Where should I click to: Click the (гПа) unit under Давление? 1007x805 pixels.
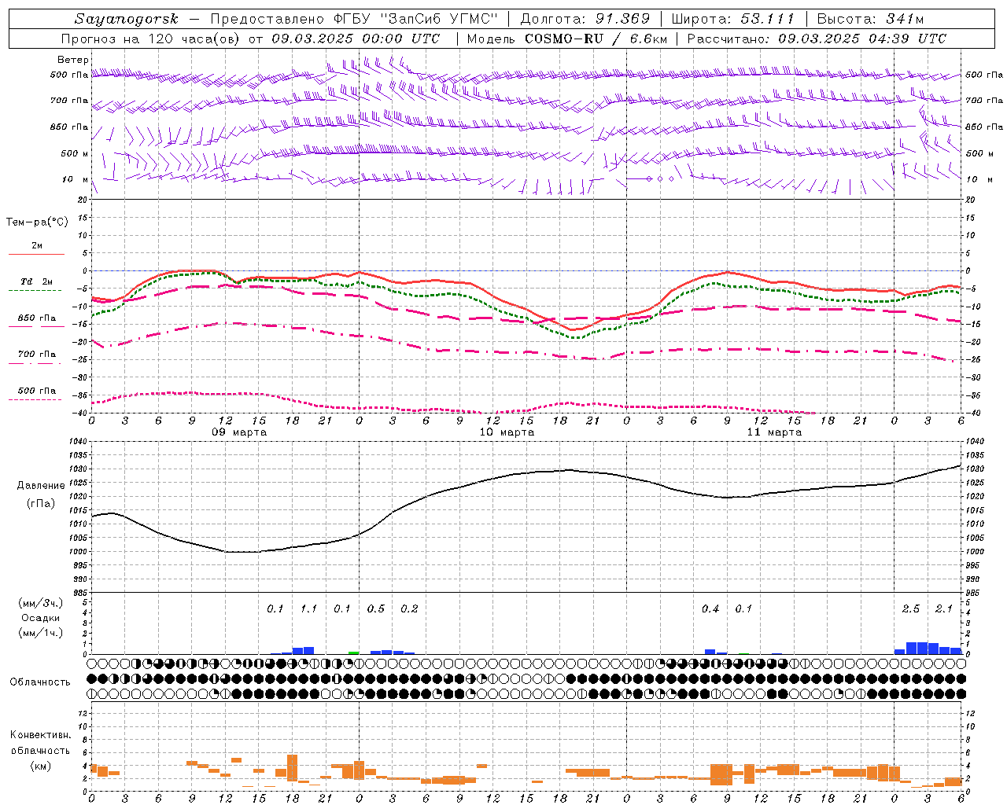pos(41,504)
